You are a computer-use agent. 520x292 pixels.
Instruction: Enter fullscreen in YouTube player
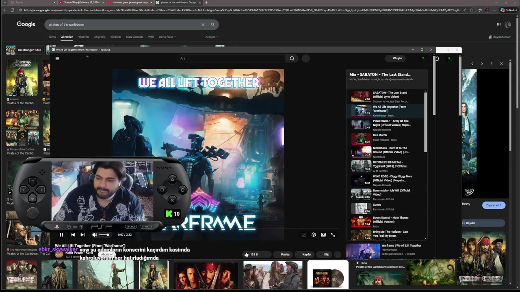(x=333, y=234)
